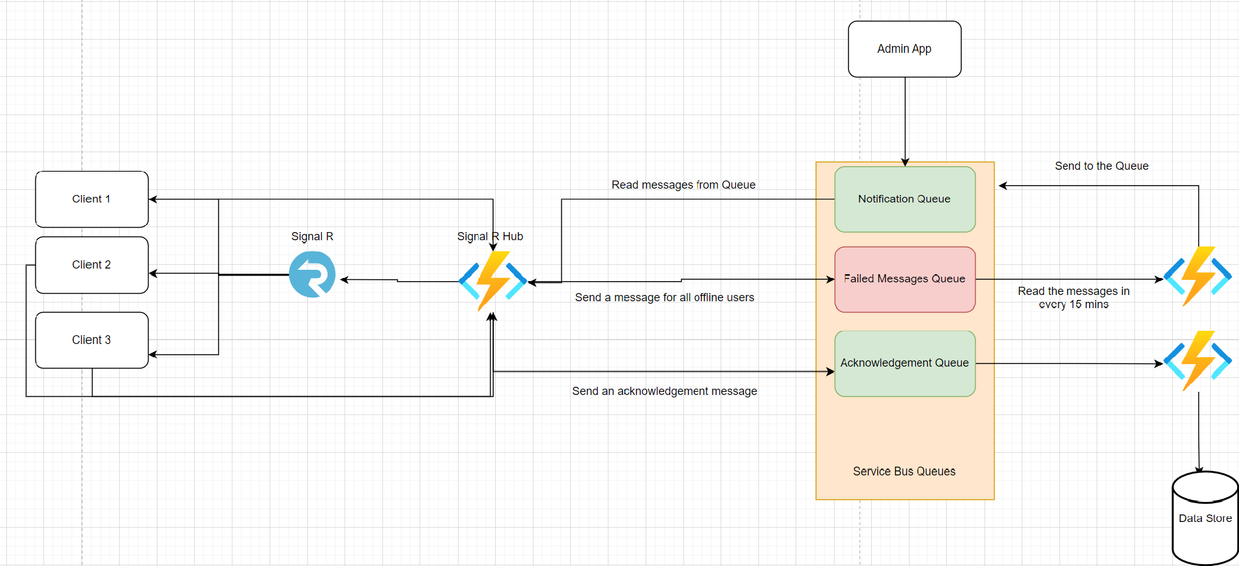Screen dimensions: 1239x566
Task: Select the Client 2 box
Action: pyautogui.click(x=92, y=265)
